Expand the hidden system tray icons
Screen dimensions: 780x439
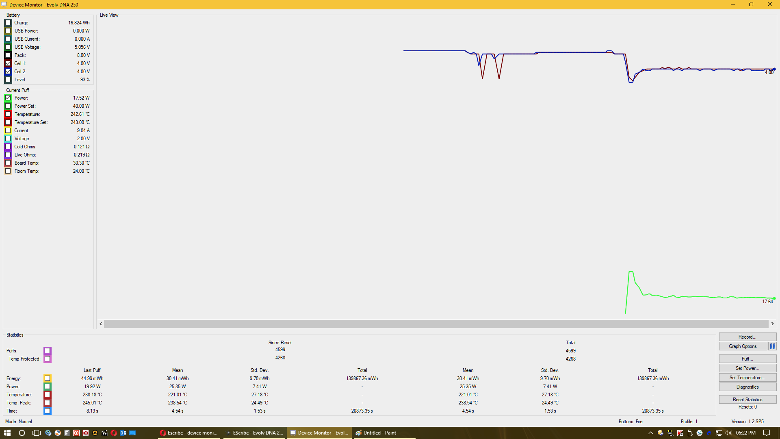click(650, 433)
